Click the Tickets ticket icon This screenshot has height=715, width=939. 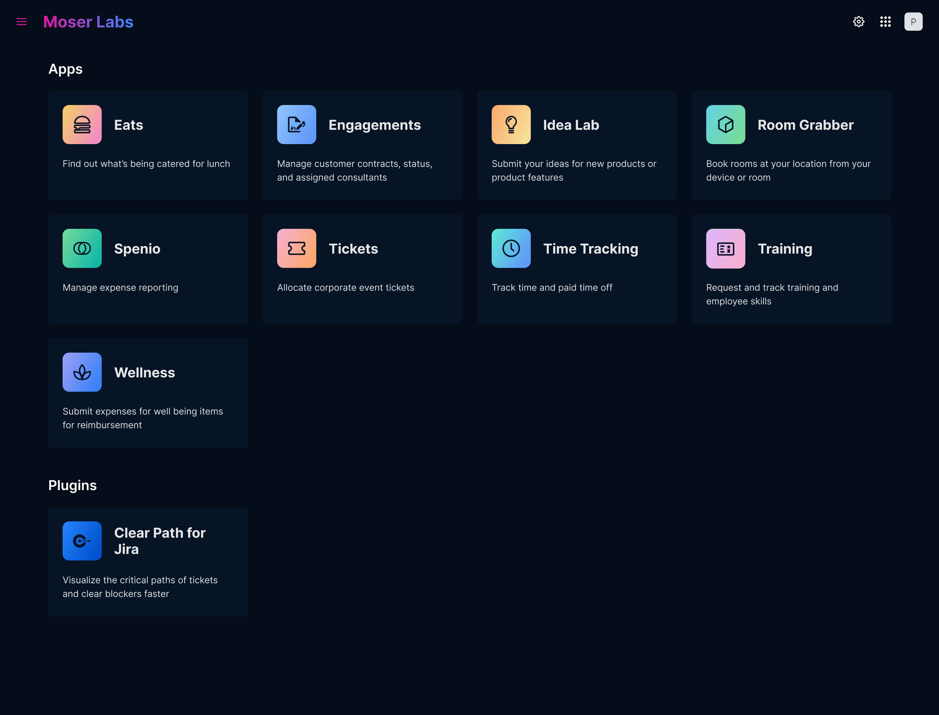(x=297, y=248)
